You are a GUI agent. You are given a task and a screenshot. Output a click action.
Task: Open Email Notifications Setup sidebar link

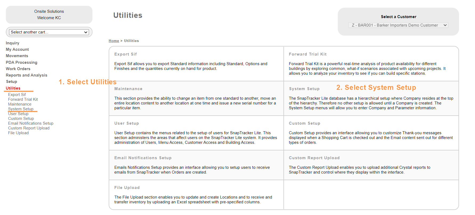click(31, 123)
